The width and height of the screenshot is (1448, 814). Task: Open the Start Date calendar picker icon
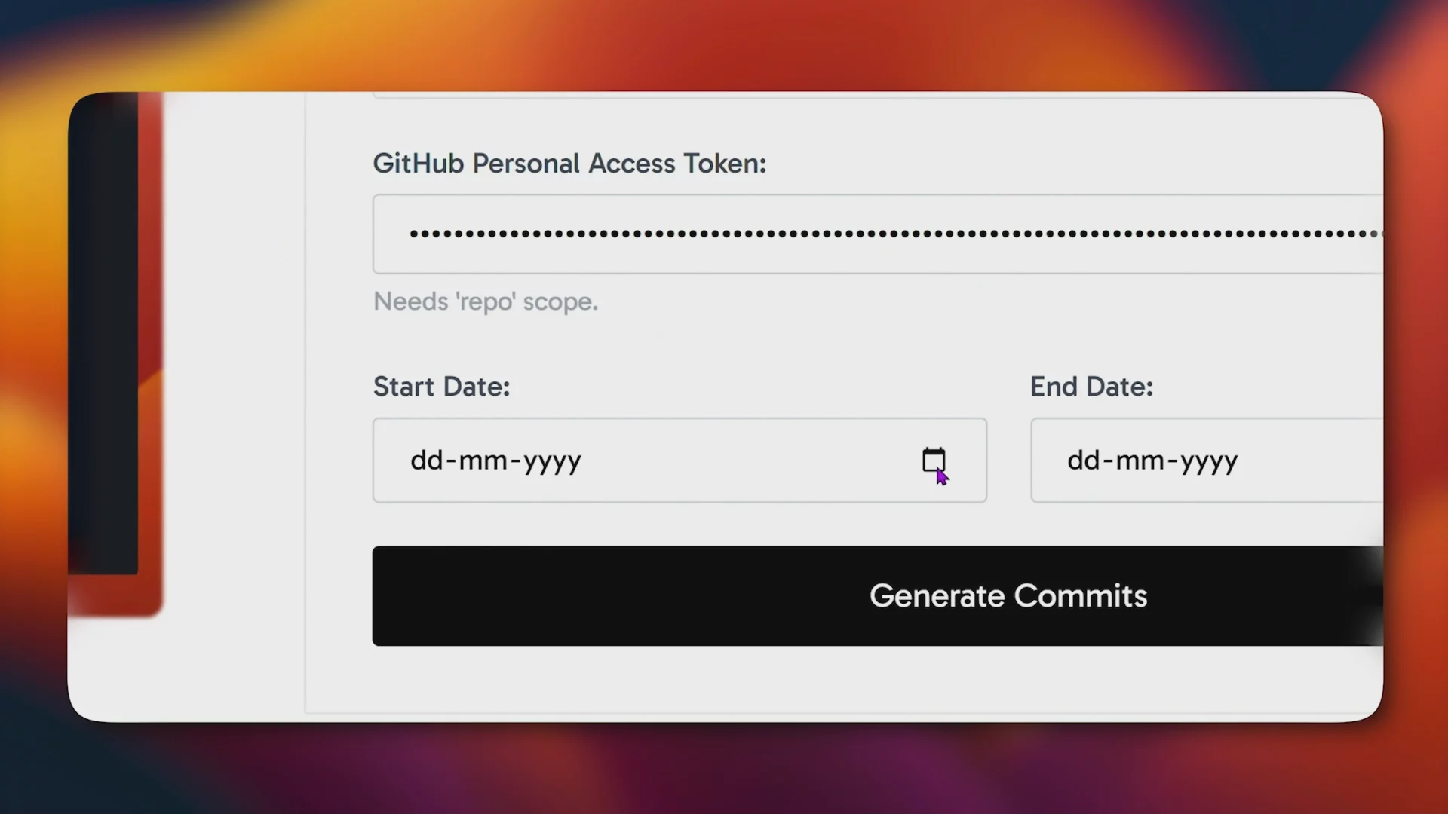pos(933,460)
